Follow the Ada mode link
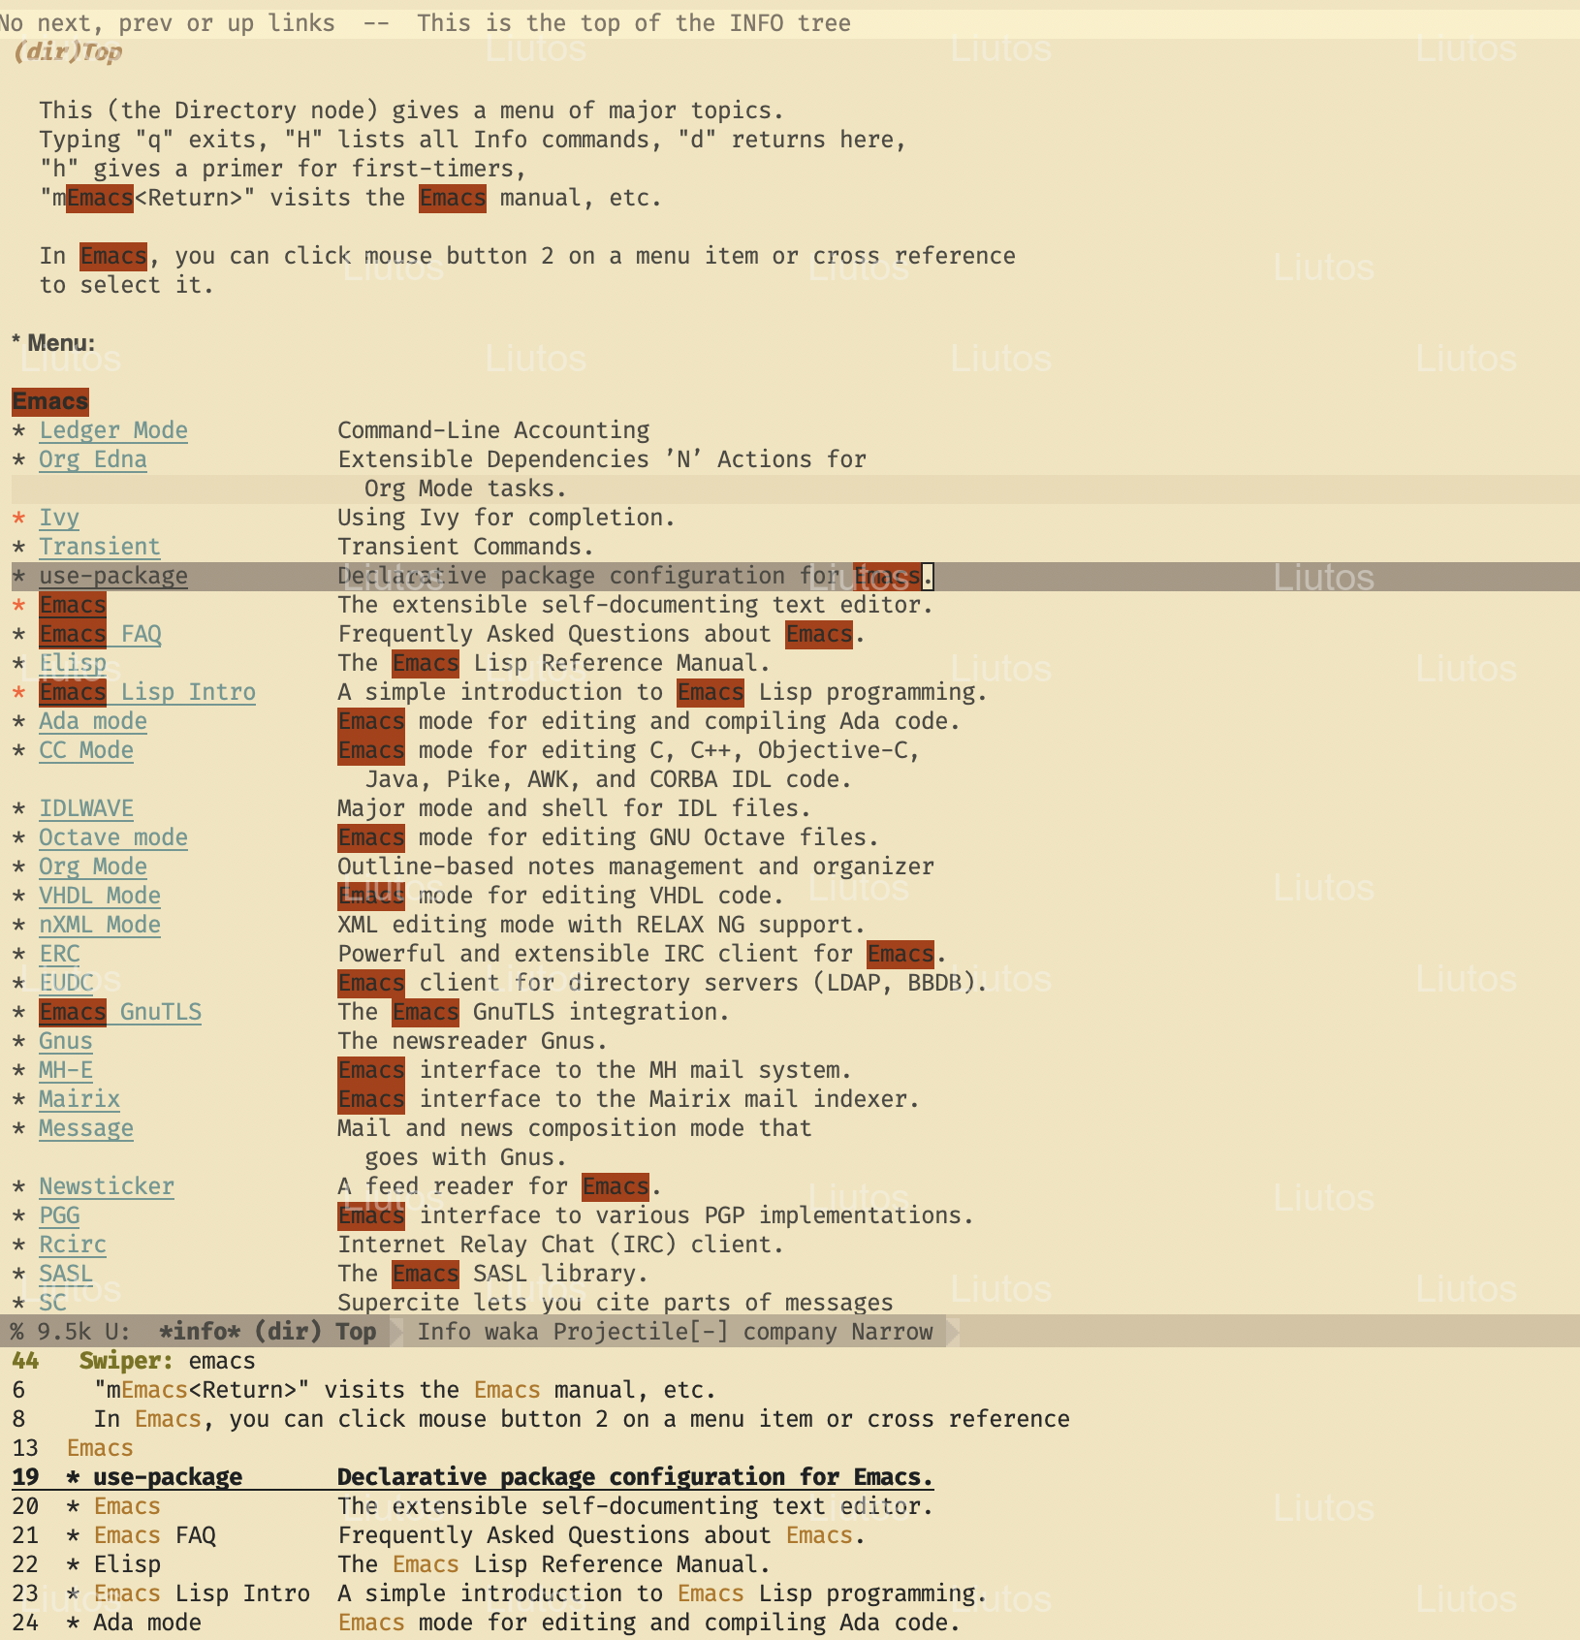This screenshot has width=1580, height=1640. point(93,721)
